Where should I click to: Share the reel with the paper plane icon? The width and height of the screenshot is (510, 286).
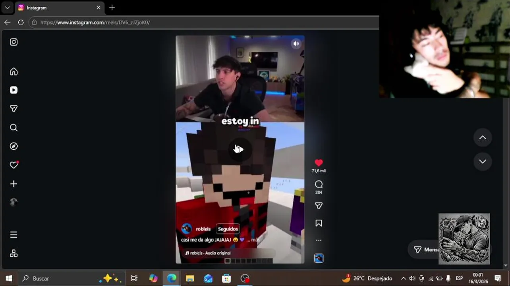[x=319, y=206]
